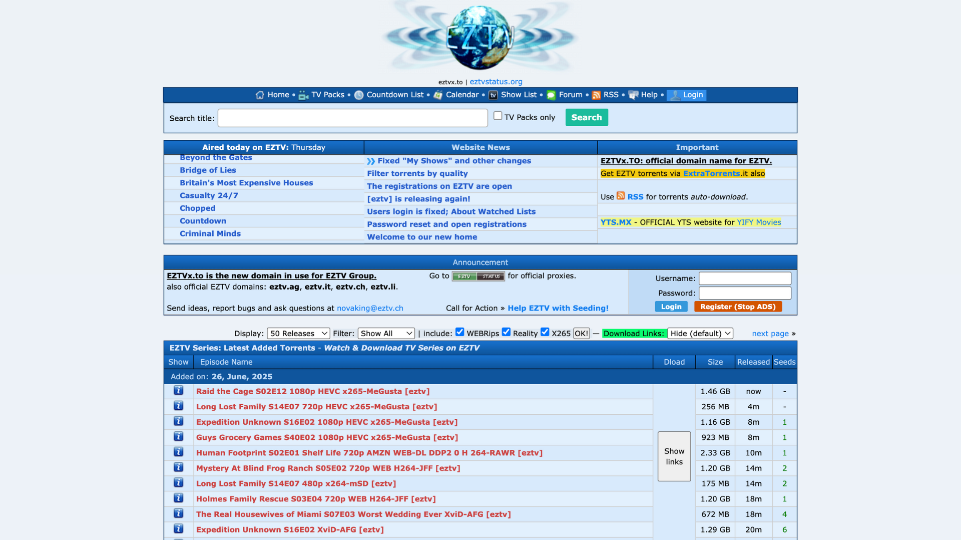
Task: Click the Home house icon in the navigation bar
Action: [260, 95]
